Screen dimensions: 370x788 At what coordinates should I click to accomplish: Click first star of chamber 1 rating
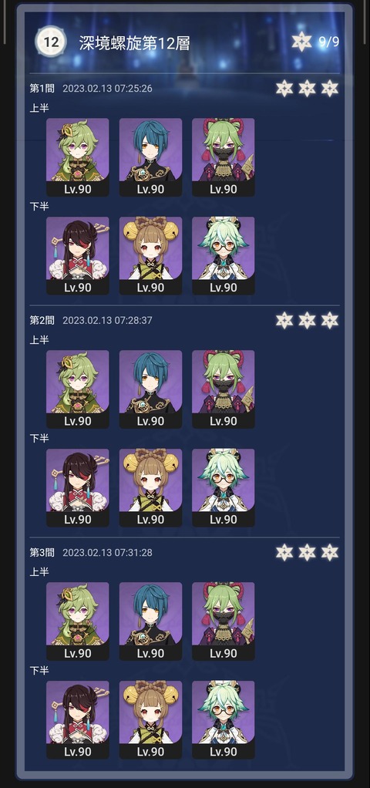coord(284,89)
